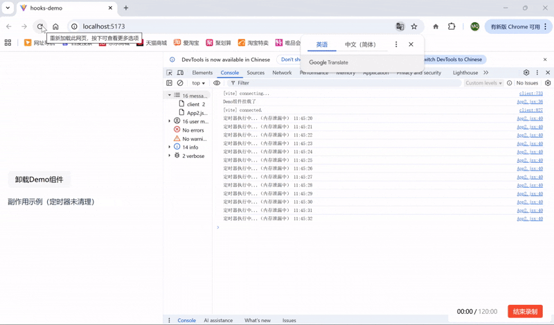The image size is (554, 325).
Task: Open the drawer Console tab
Action: pos(186,320)
